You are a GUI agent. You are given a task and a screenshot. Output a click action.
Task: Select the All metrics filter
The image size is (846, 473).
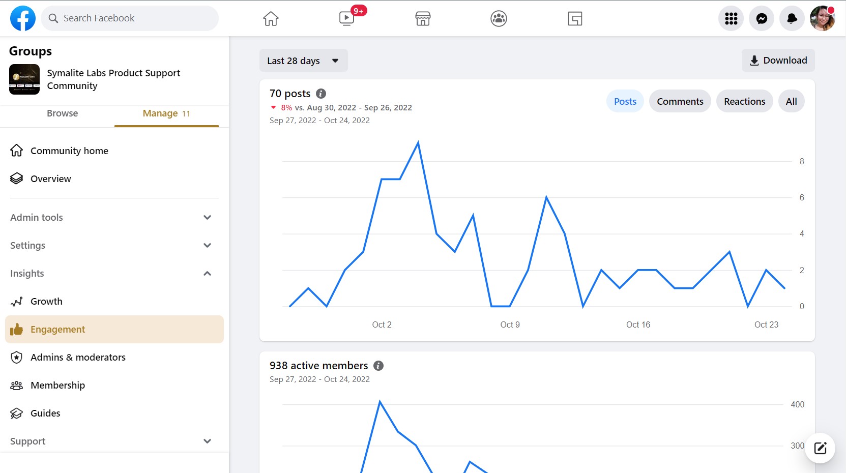point(791,101)
